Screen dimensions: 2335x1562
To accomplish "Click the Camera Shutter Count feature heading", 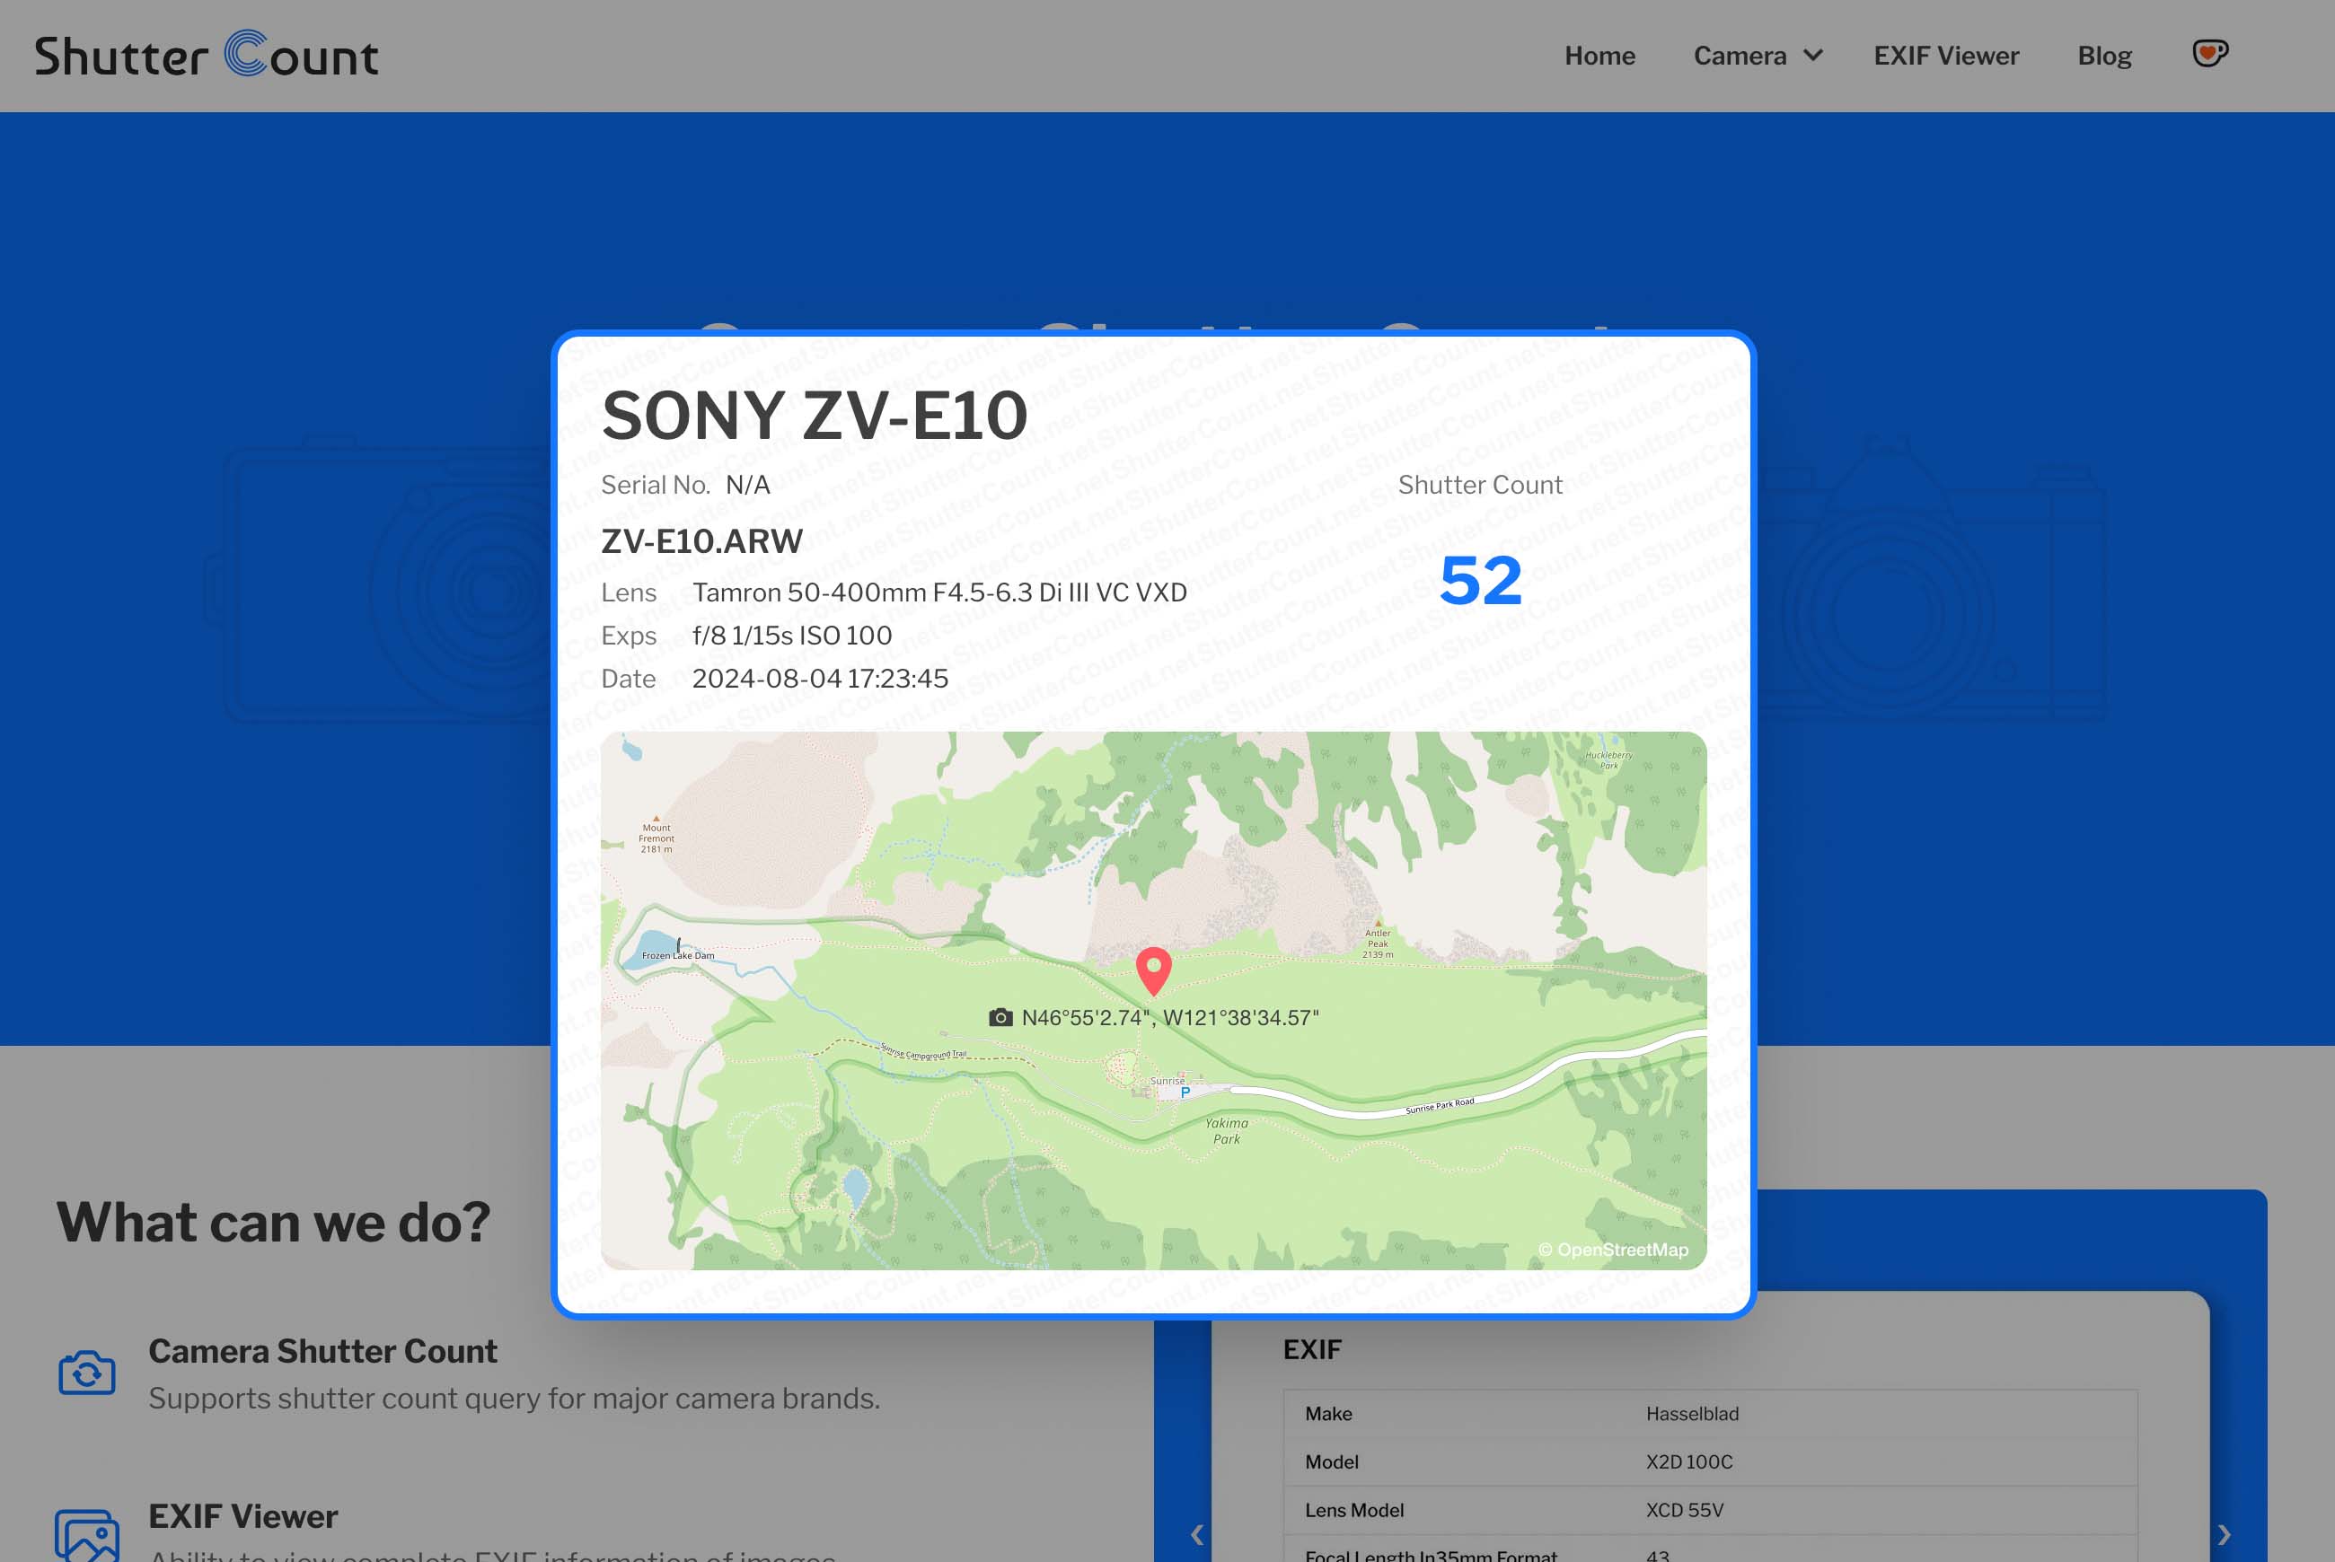I will tap(322, 1351).
